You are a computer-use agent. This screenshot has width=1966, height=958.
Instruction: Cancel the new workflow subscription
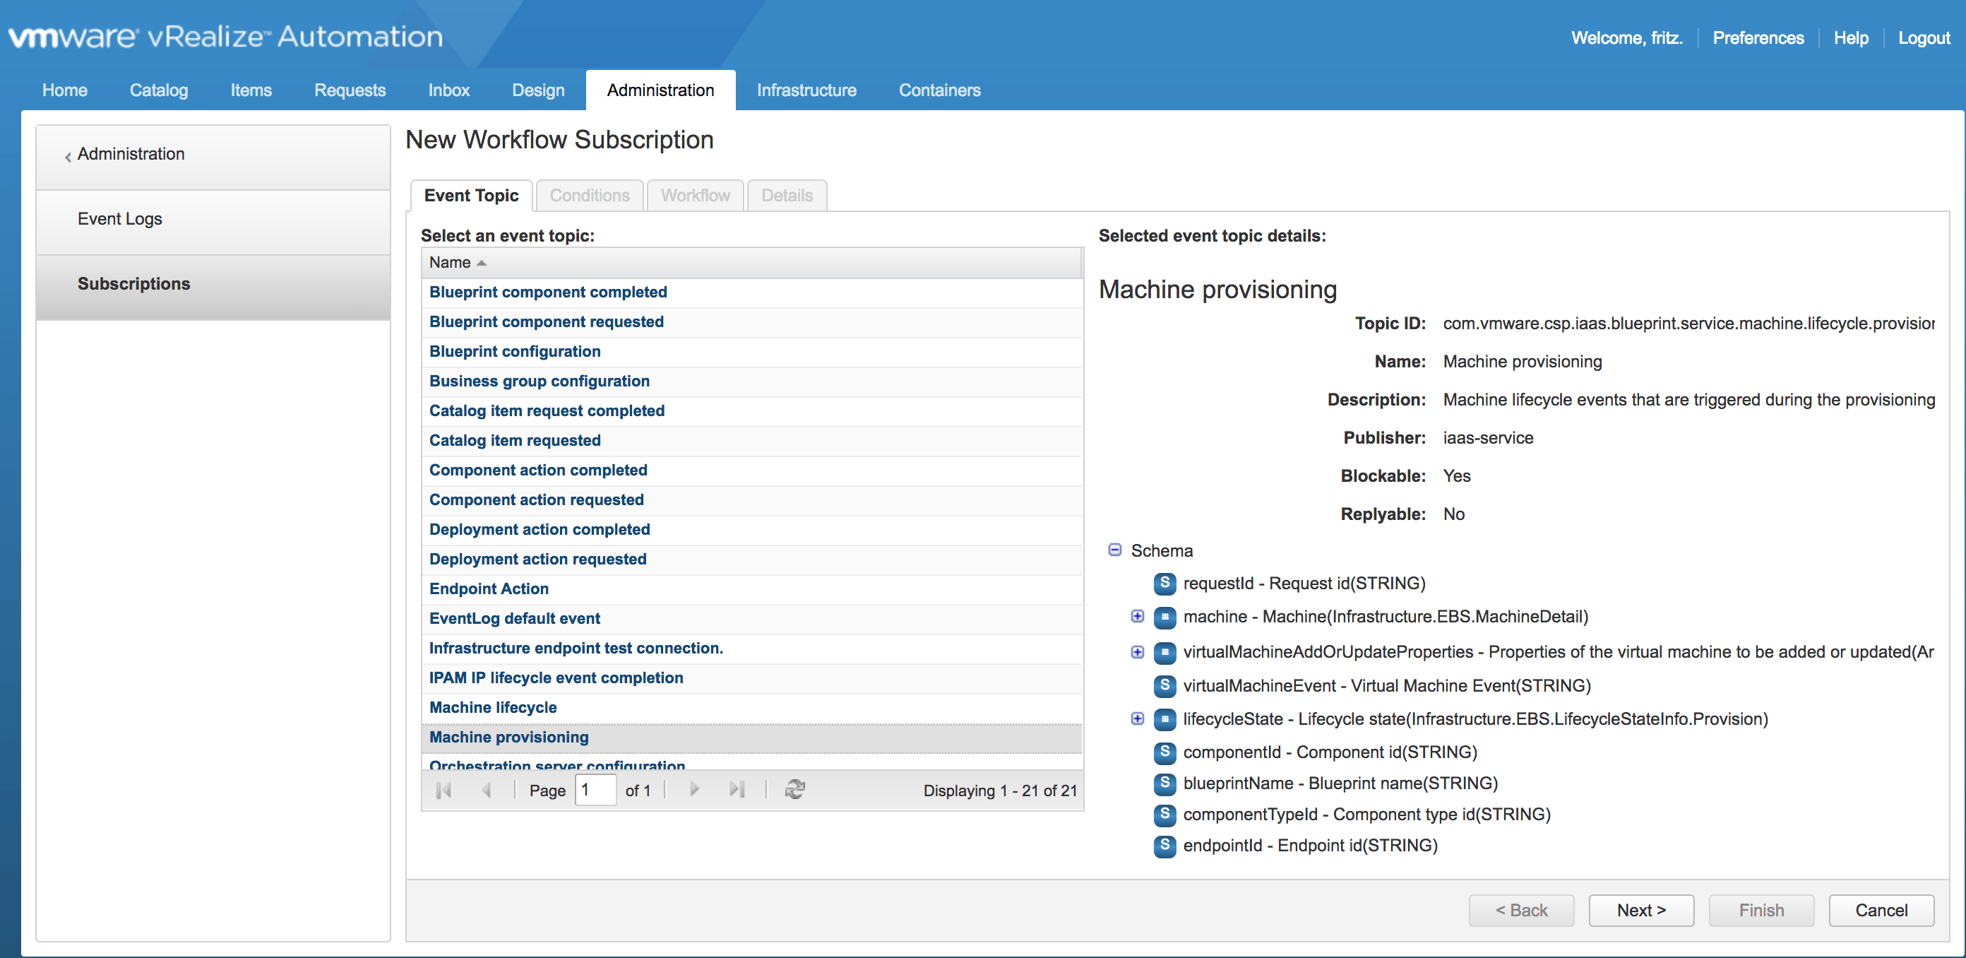[x=1881, y=910]
